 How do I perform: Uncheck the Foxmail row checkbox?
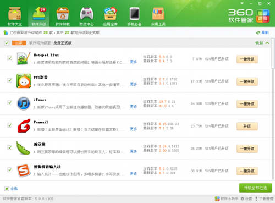click(9, 125)
